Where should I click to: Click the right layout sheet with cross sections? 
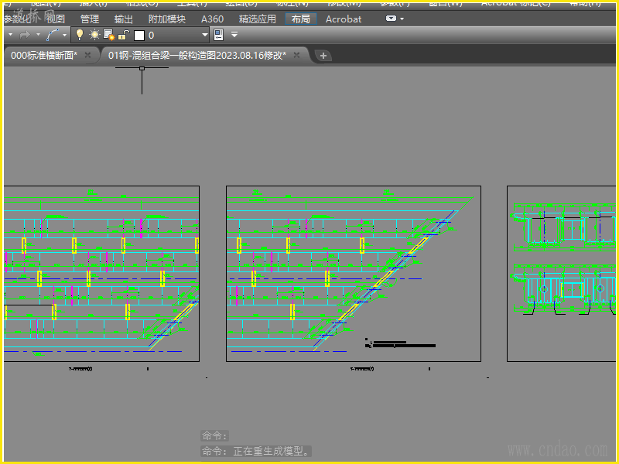coord(561,274)
